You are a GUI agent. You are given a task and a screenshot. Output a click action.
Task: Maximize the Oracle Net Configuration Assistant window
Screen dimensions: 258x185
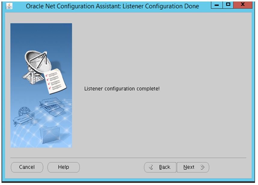point(228,5)
